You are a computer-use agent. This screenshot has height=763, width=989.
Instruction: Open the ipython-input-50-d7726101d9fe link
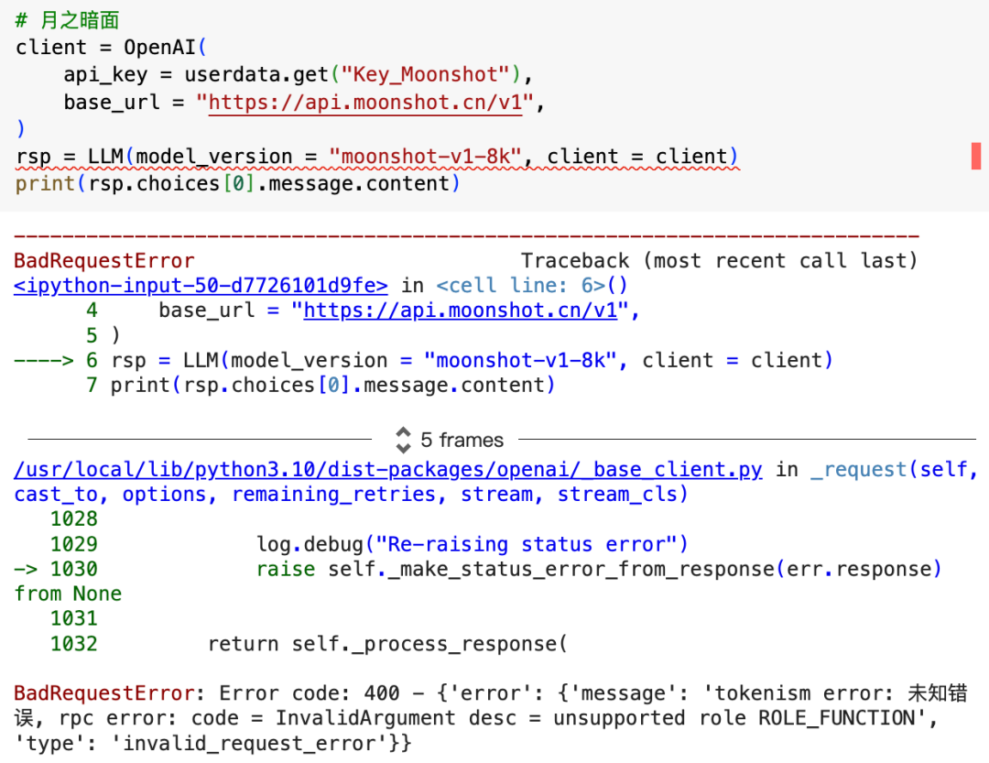point(201,286)
